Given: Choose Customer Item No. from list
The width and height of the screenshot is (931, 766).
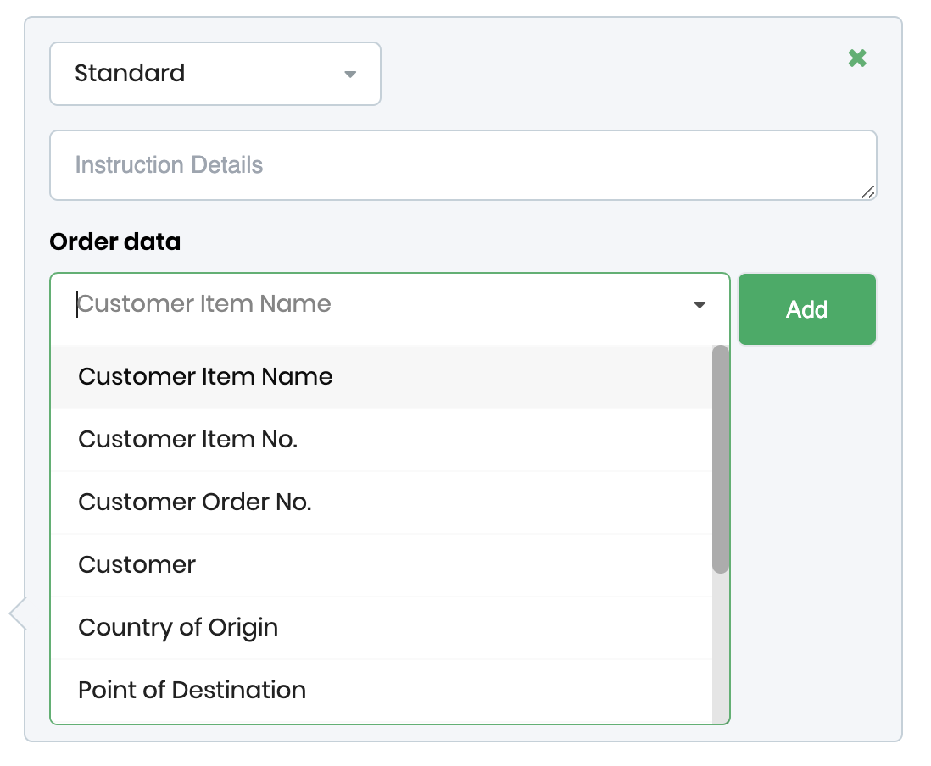Looking at the screenshot, I should tap(187, 440).
